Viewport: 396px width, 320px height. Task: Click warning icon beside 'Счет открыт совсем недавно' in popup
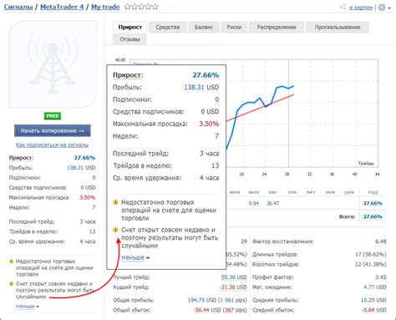pyautogui.click(x=115, y=230)
